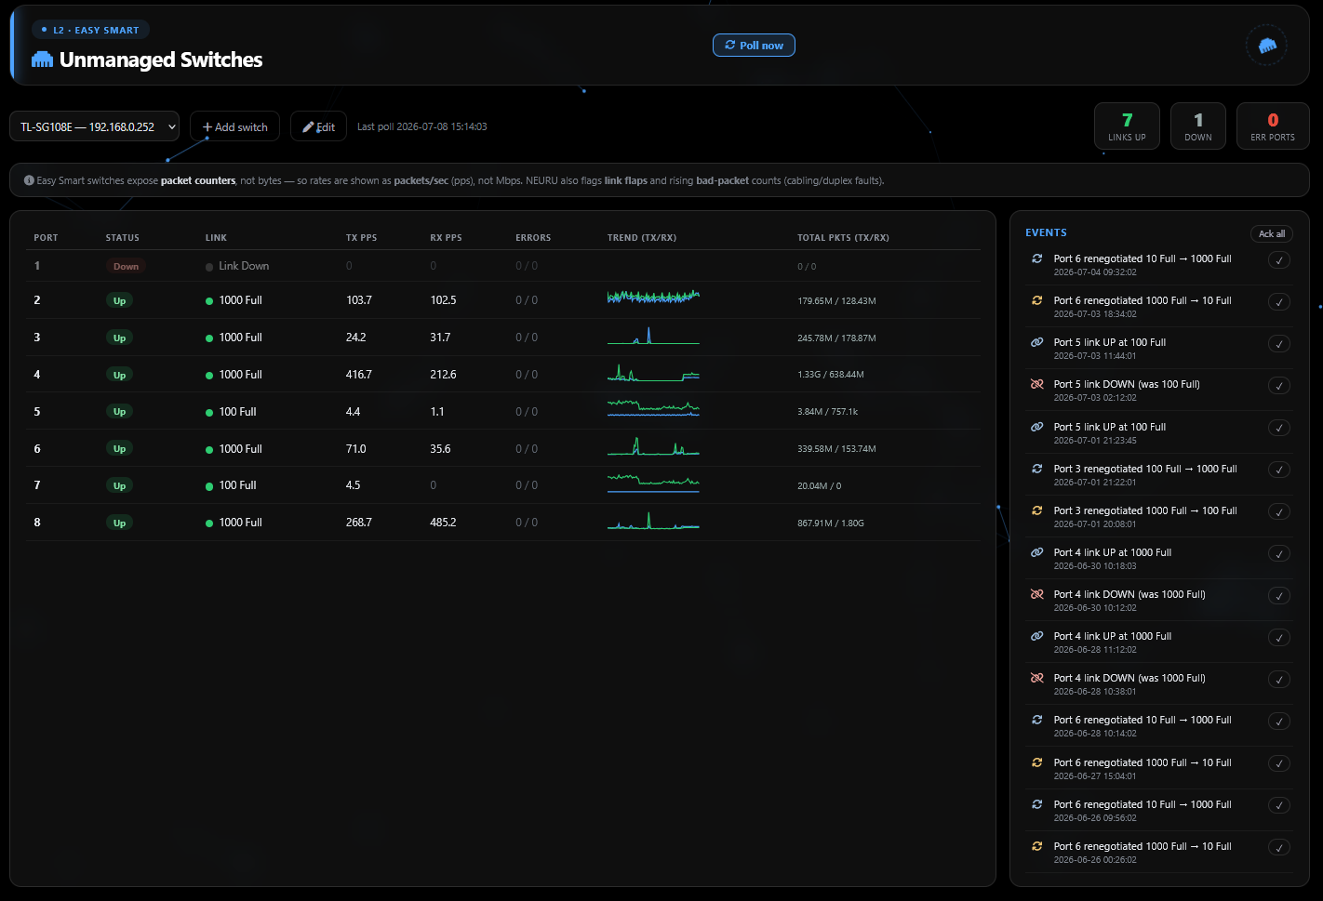Click renegotiate icon of 2026-06-26 09:56:02 event
The width and height of the screenshot is (1323, 901).
click(1036, 804)
